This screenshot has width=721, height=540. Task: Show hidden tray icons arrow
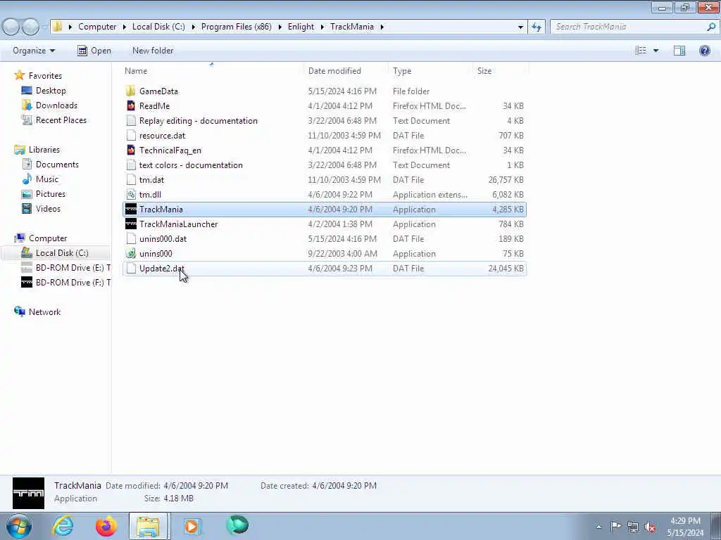pyautogui.click(x=598, y=527)
